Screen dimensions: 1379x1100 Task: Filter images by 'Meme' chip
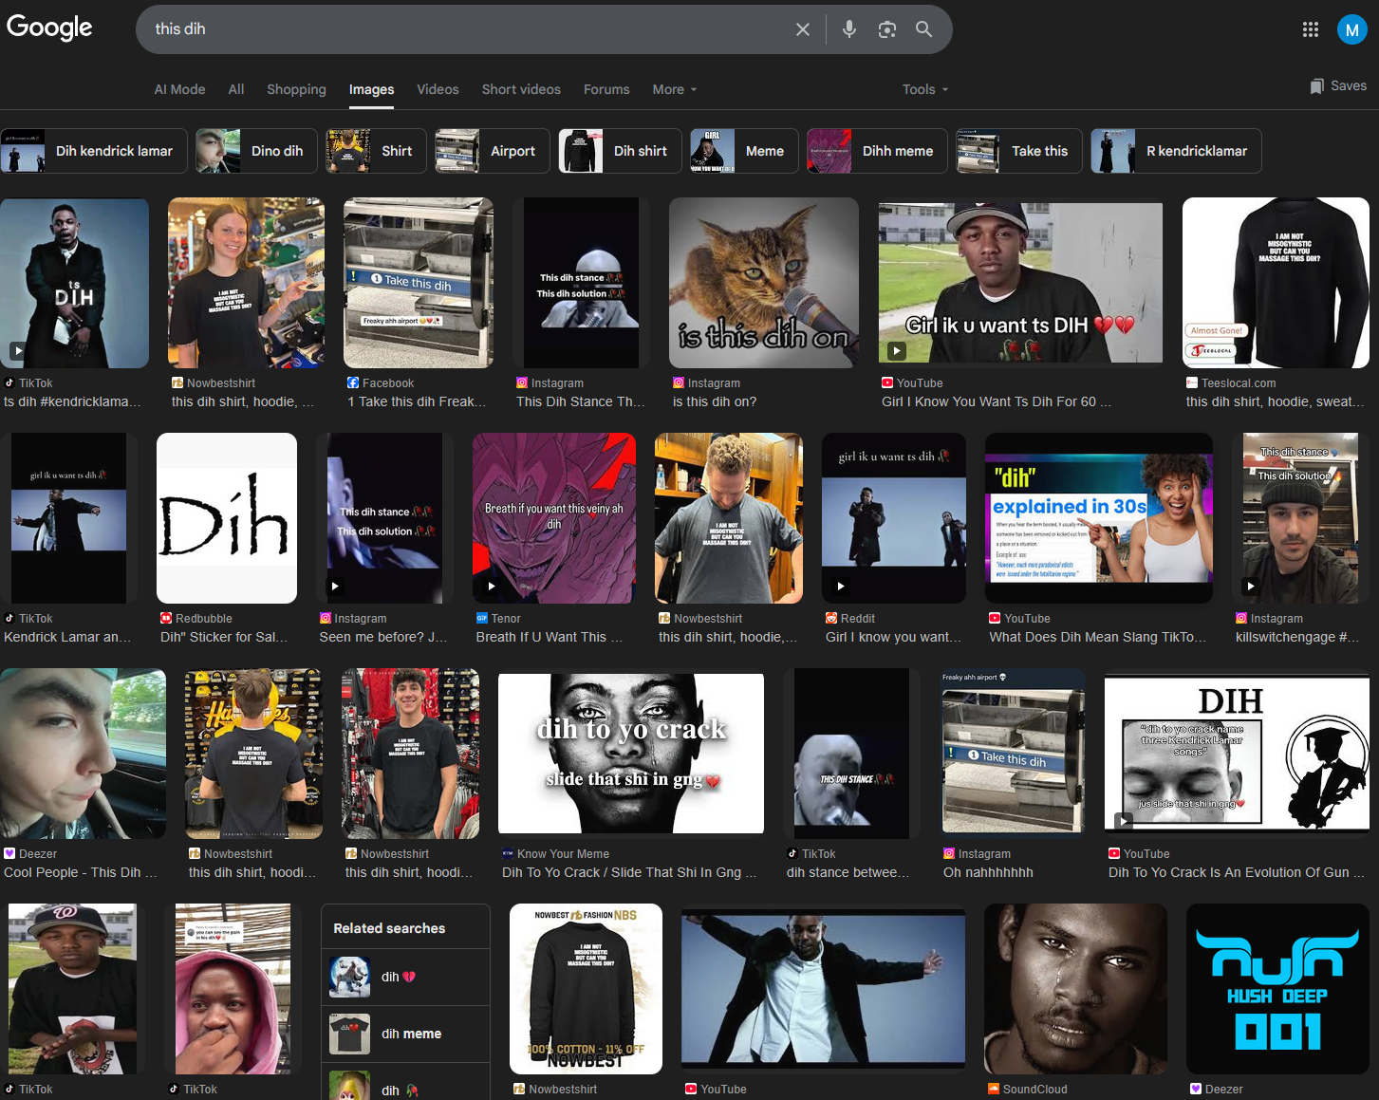(x=744, y=151)
